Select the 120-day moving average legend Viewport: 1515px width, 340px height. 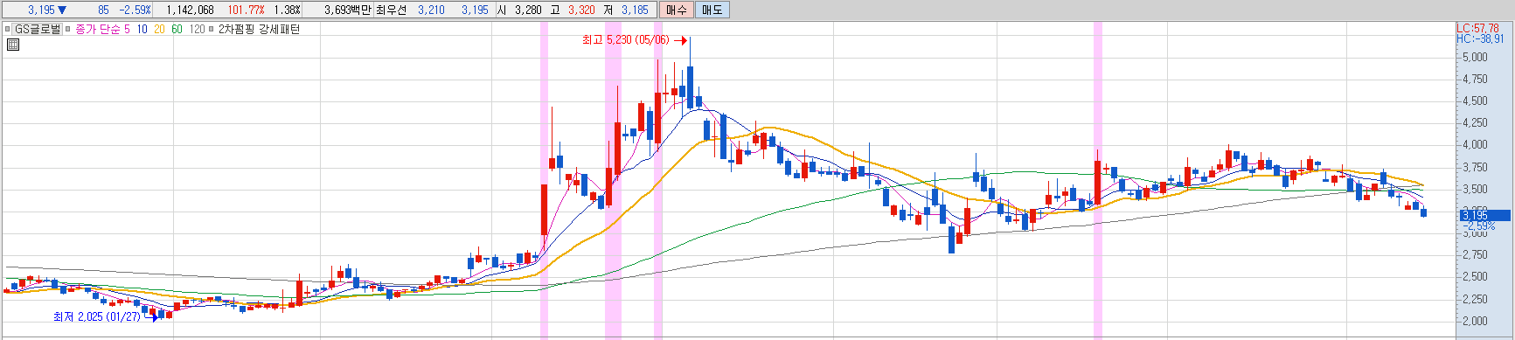point(197,30)
